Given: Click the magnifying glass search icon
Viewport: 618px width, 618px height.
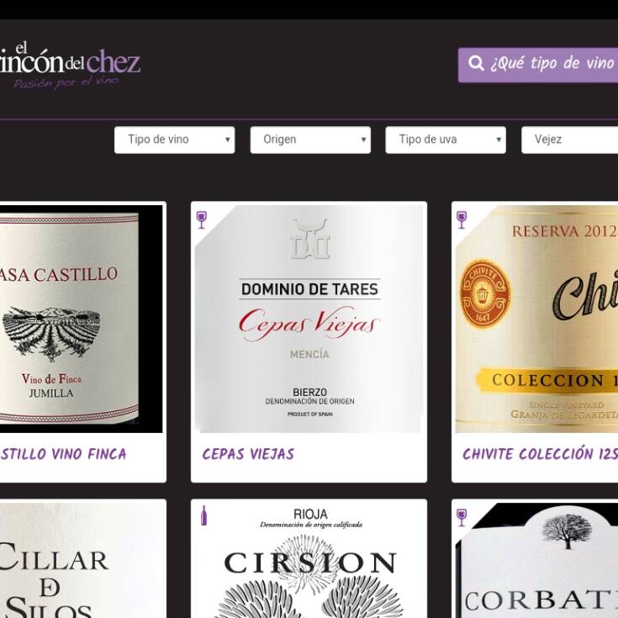Looking at the screenshot, I should [x=476, y=63].
